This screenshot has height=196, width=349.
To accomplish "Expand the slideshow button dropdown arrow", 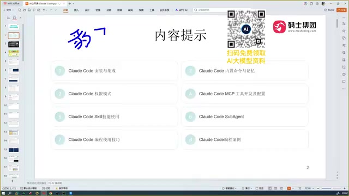I will [293, 188].
